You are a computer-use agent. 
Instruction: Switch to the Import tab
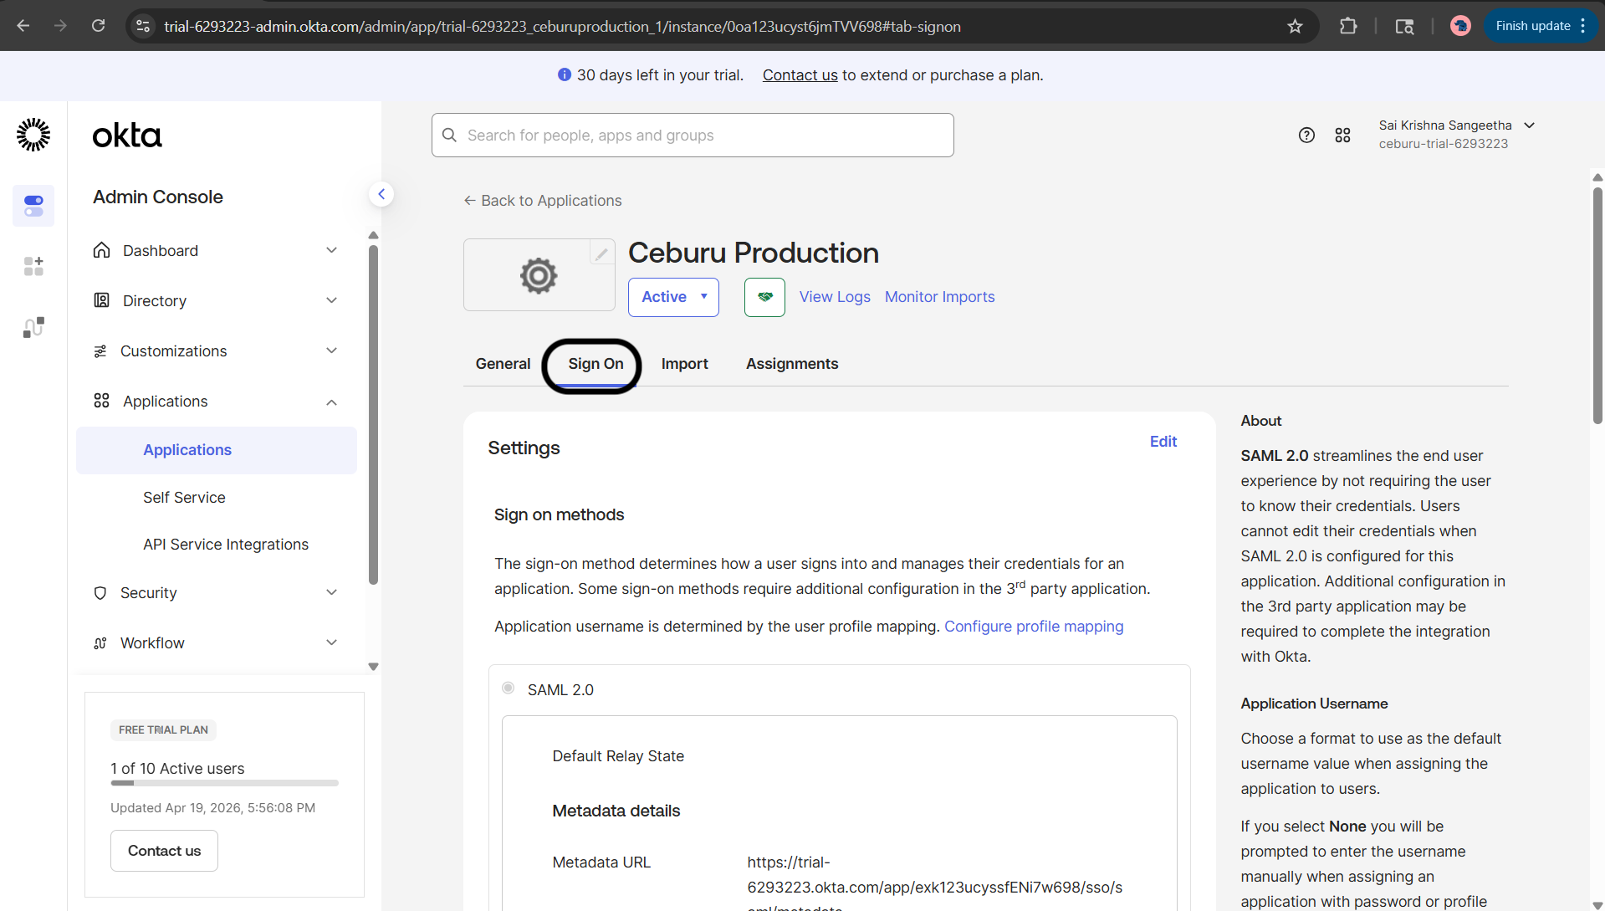(684, 364)
